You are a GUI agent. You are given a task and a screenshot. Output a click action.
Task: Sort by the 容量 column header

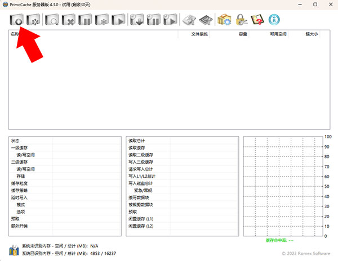pyautogui.click(x=229, y=34)
